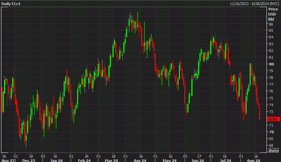281x162 pixels.
Task: Click the Bbl unit label
Action: [271, 19]
